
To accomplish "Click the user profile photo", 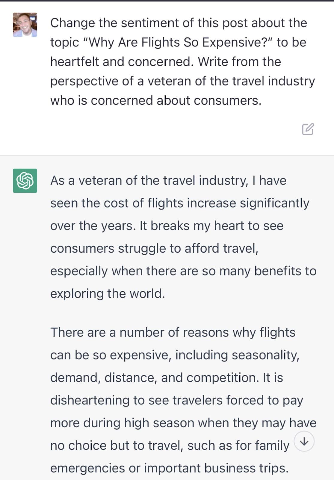I will pos(25,25).
